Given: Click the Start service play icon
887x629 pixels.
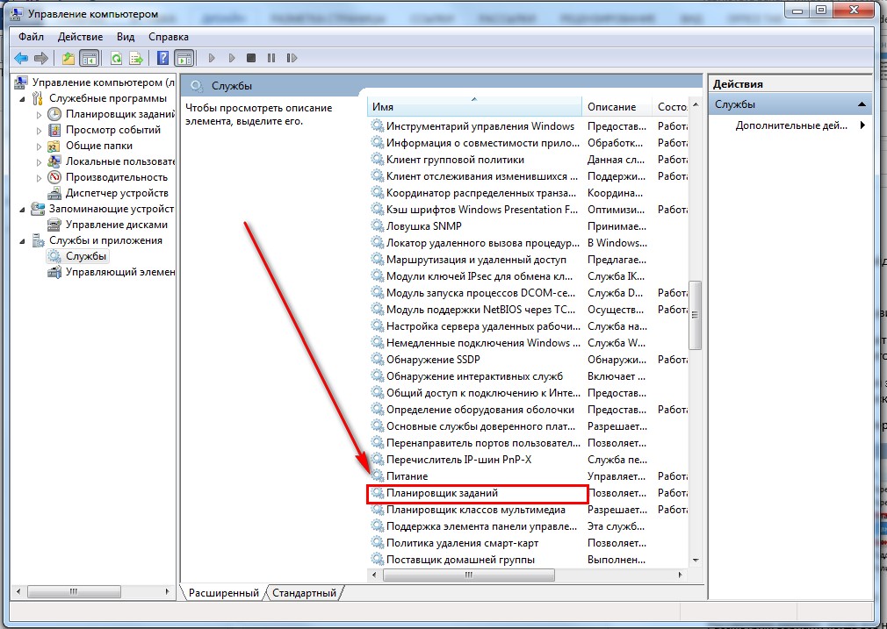Looking at the screenshot, I should (x=212, y=58).
